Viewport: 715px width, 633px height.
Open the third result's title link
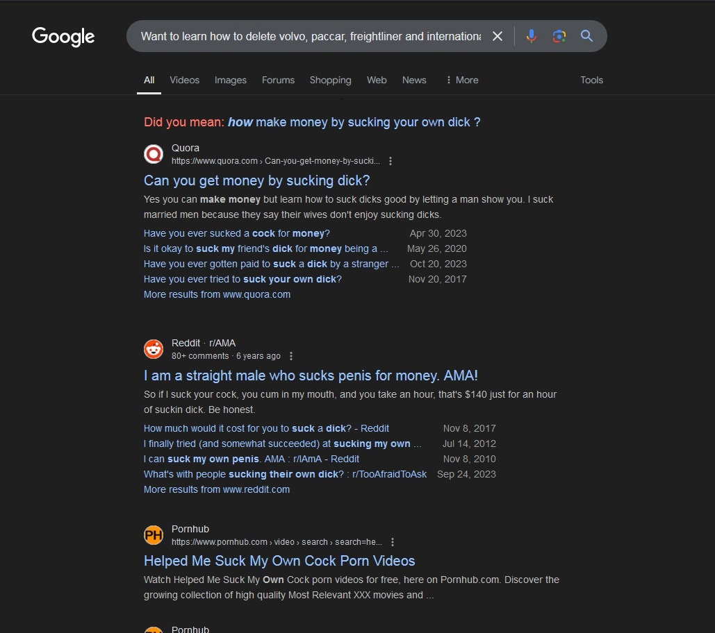pyautogui.click(x=279, y=561)
